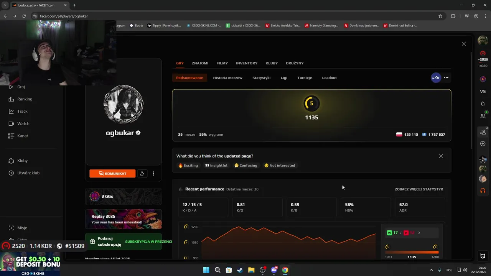Open the three-dot menu beside KOMUNIKAT
This screenshot has width=491, height=276.
click(x=153, y=174)
